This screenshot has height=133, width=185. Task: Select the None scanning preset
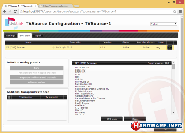tap(36, 68)
